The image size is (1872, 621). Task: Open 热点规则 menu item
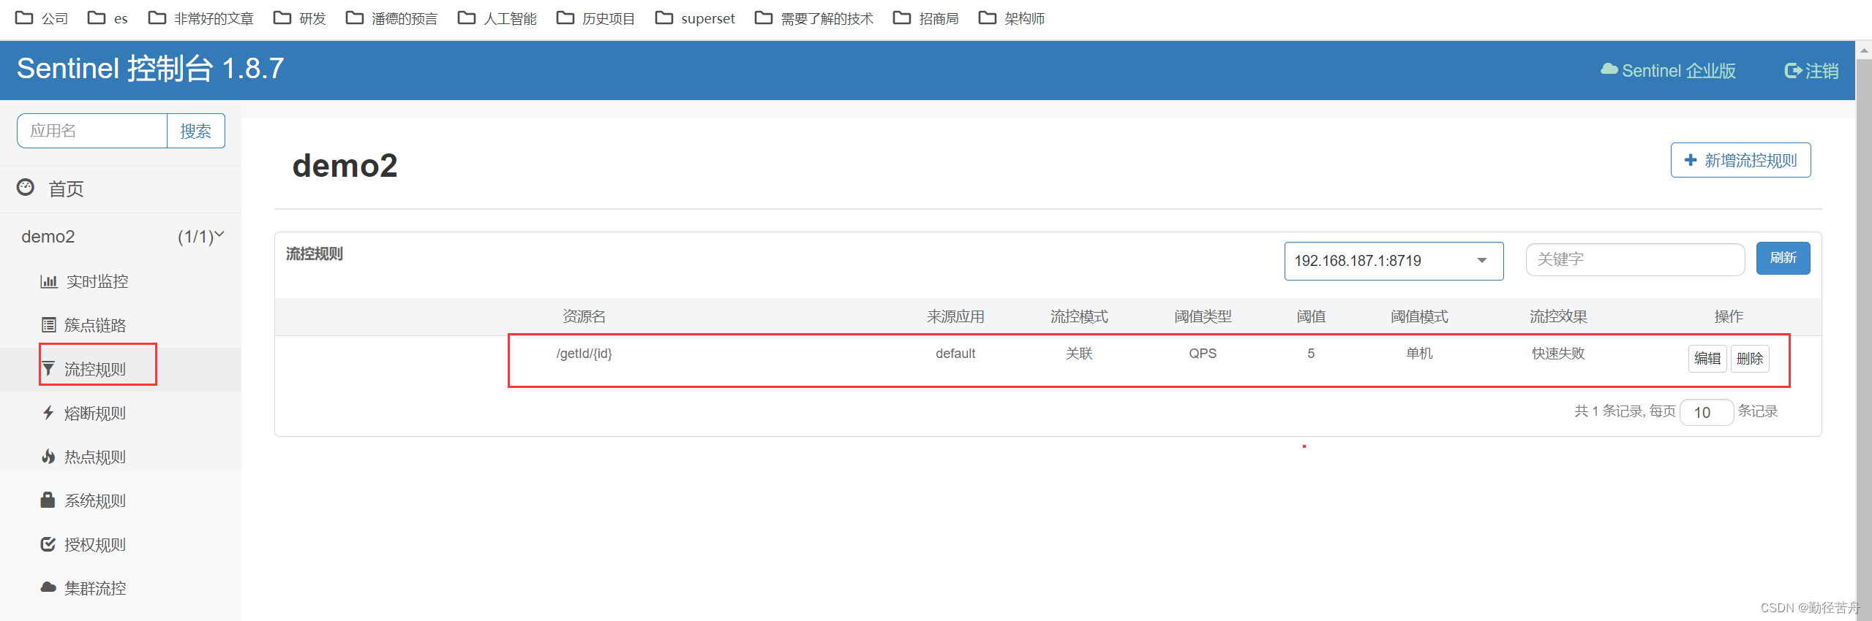[95, 457]
